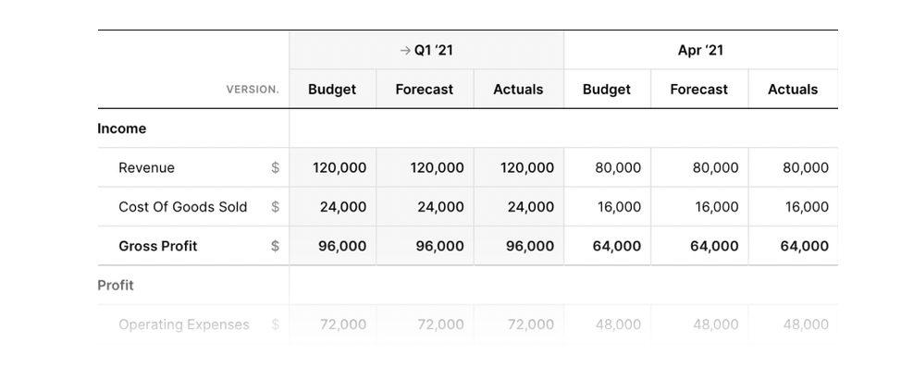Select Actuals column header under Q1 '21

(519, 89)
